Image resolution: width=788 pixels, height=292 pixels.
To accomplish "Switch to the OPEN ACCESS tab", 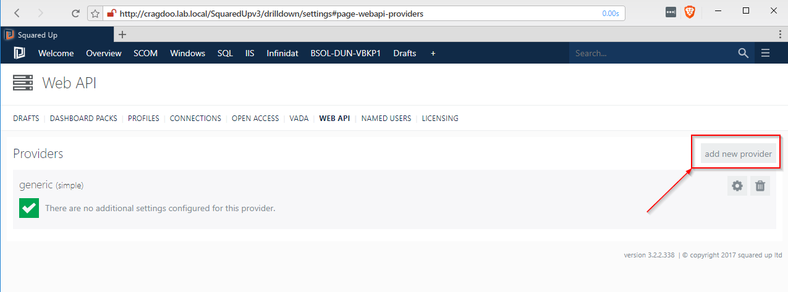I will coord(255,118).
